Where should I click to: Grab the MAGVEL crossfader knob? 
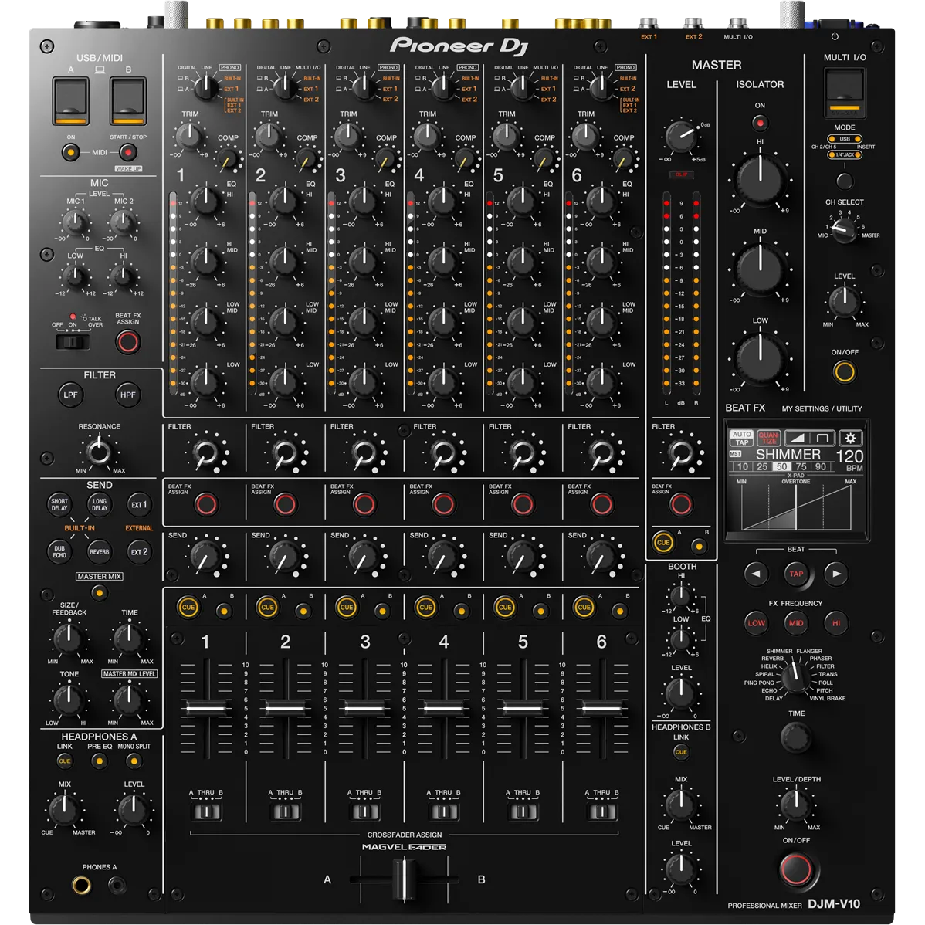click(x=405, y=880)
